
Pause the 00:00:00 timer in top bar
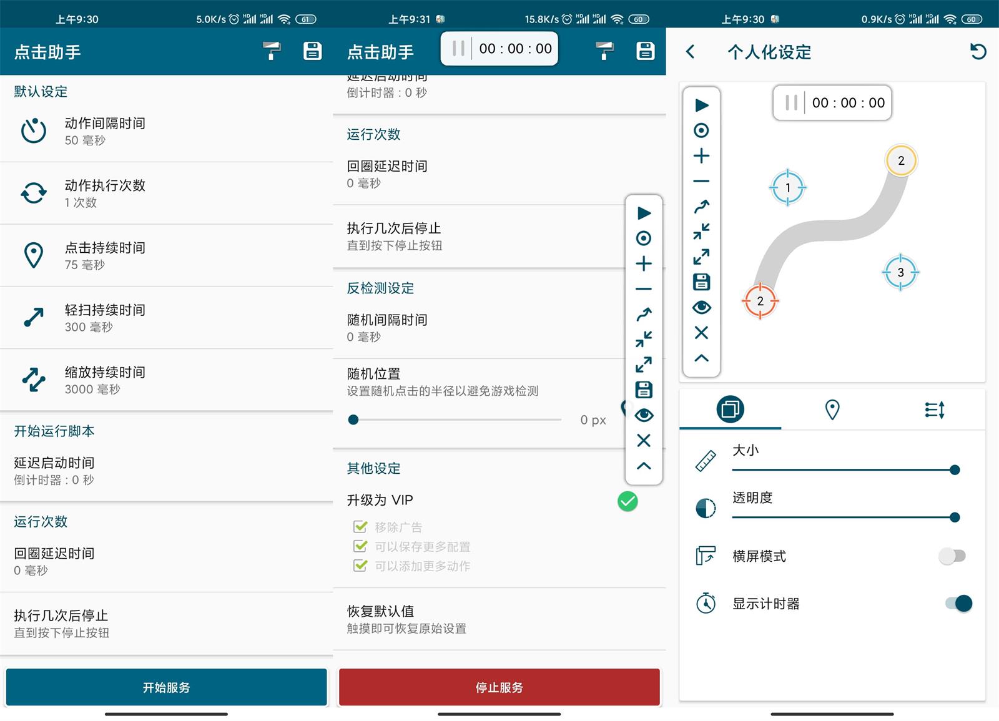(458, 48)
